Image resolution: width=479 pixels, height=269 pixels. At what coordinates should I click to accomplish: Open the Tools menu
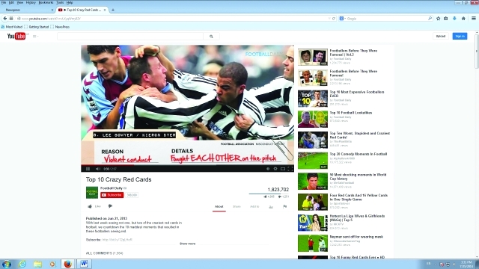point(60,2)
